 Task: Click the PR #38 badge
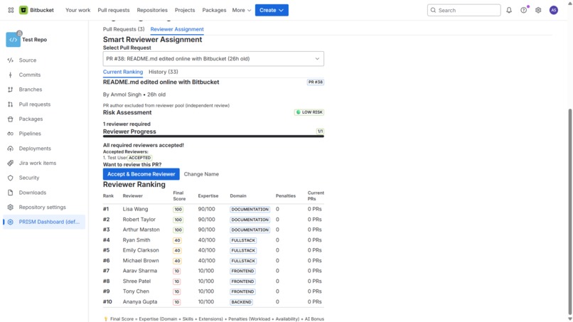point(316,82)
